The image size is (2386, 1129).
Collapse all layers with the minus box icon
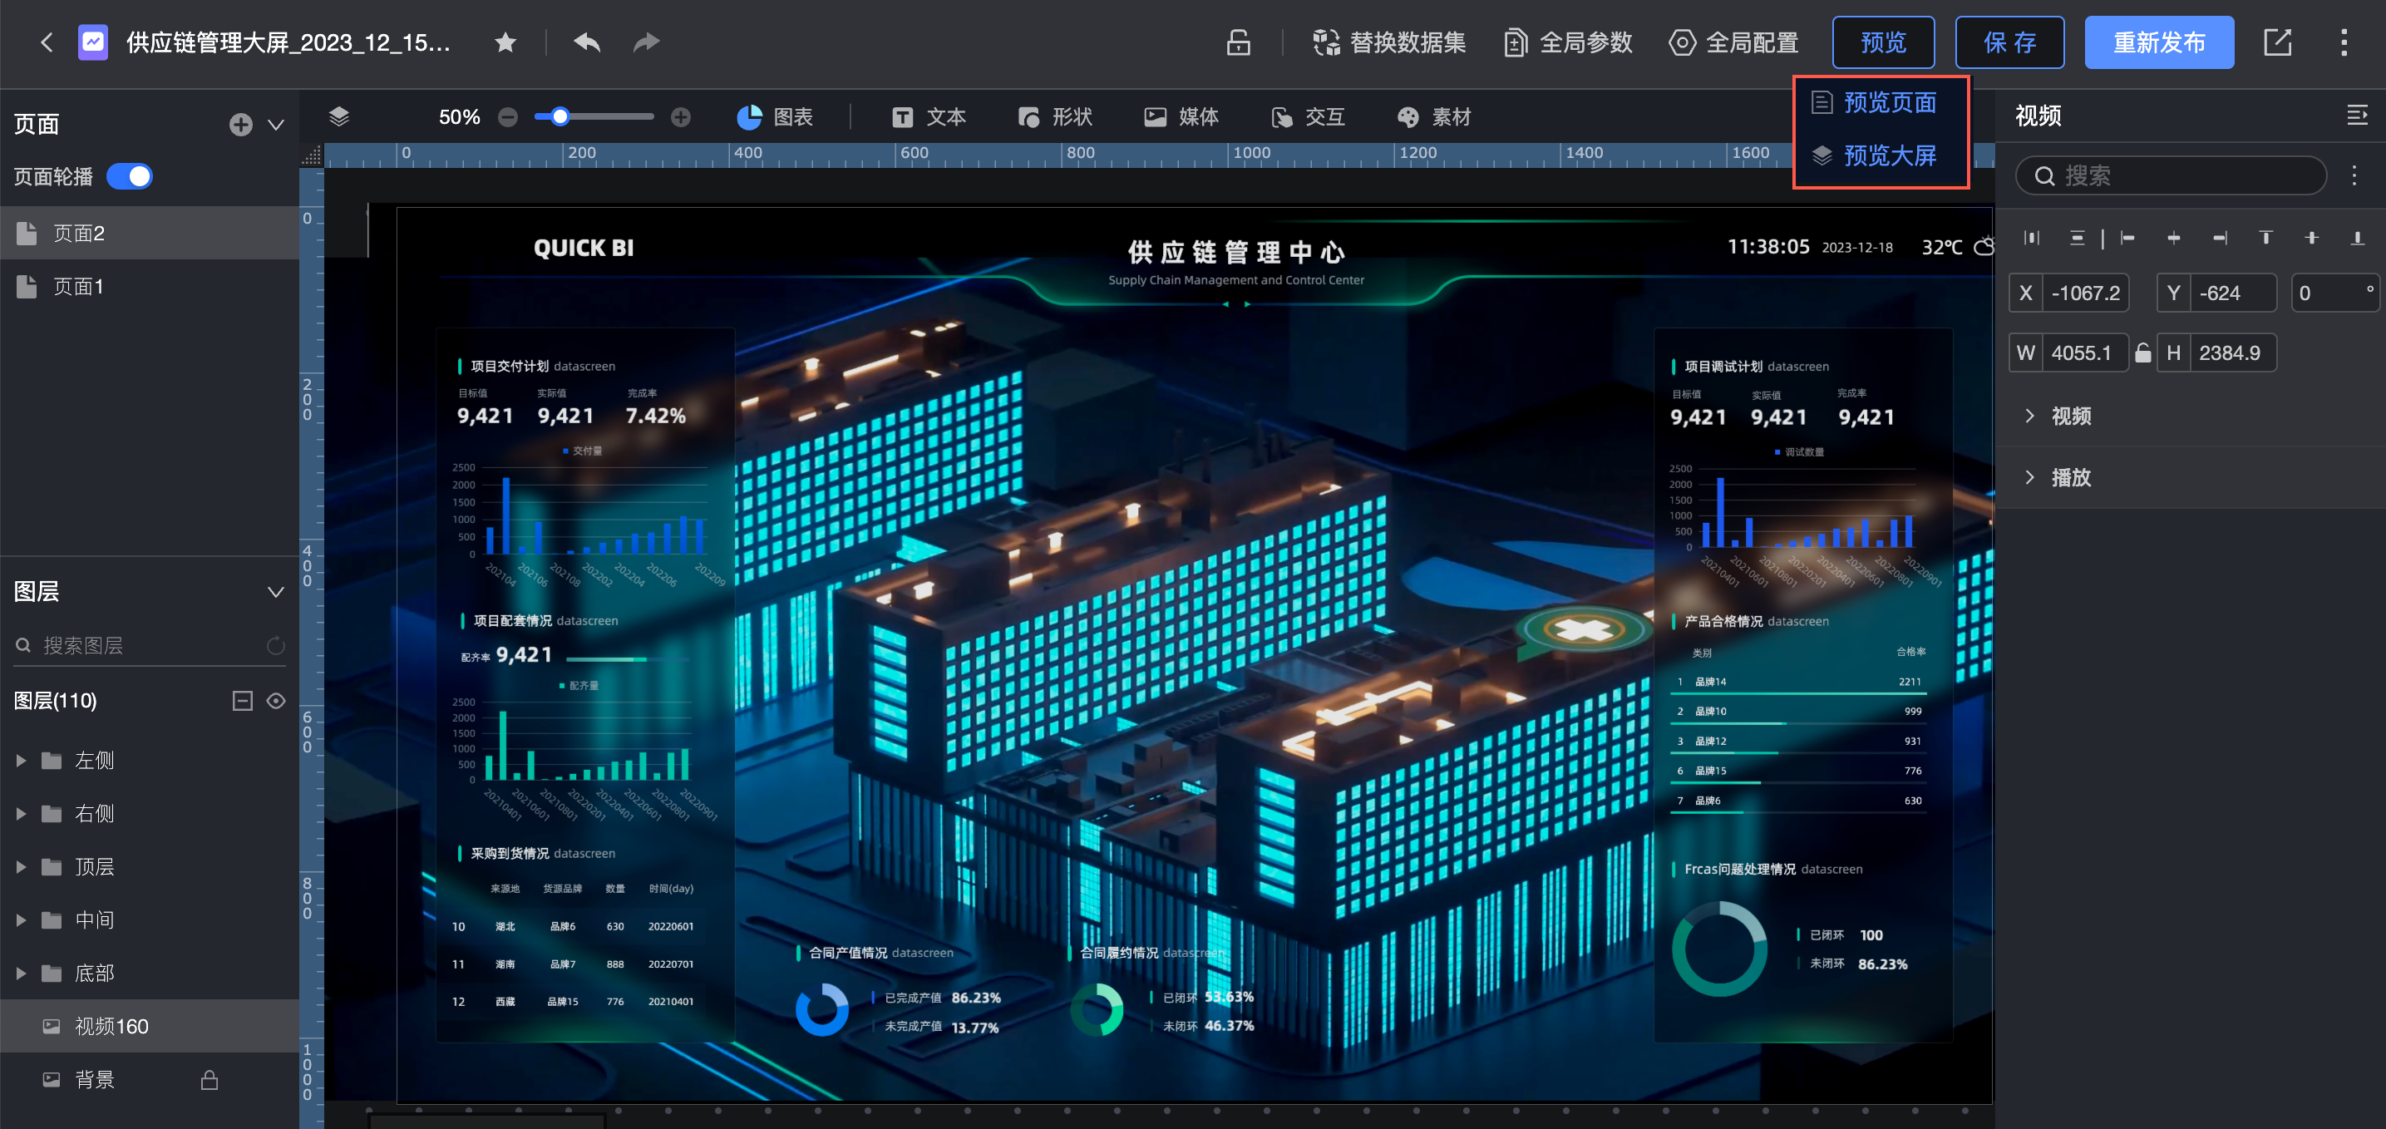tap(243, 701)
